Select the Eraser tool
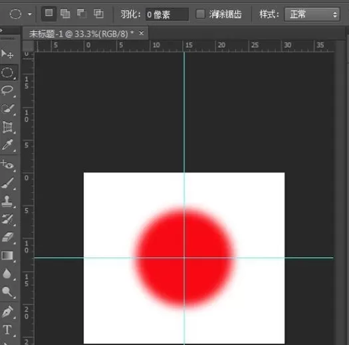Viewport: 349px width, 345px height. (7, 237)
